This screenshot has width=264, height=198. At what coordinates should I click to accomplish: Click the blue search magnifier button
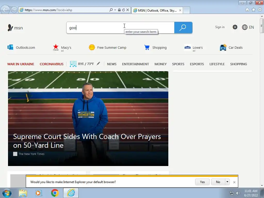tap(183, 28)
